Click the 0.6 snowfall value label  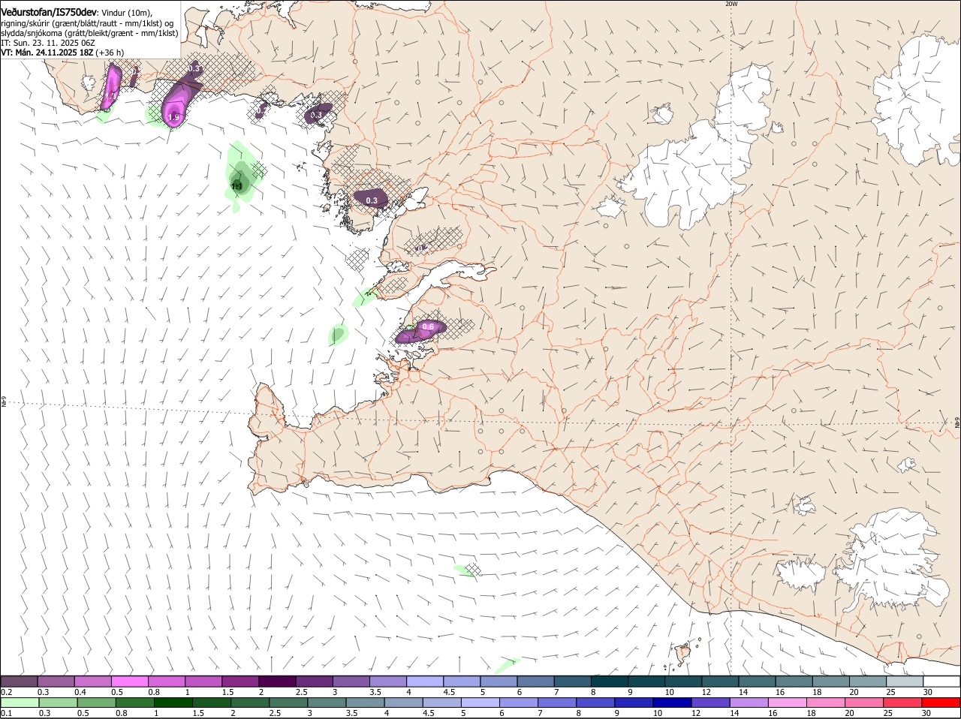[x=429, y=326]
